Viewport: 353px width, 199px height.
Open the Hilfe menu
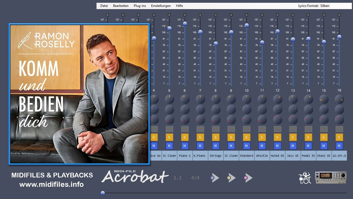tap(179, 6)
